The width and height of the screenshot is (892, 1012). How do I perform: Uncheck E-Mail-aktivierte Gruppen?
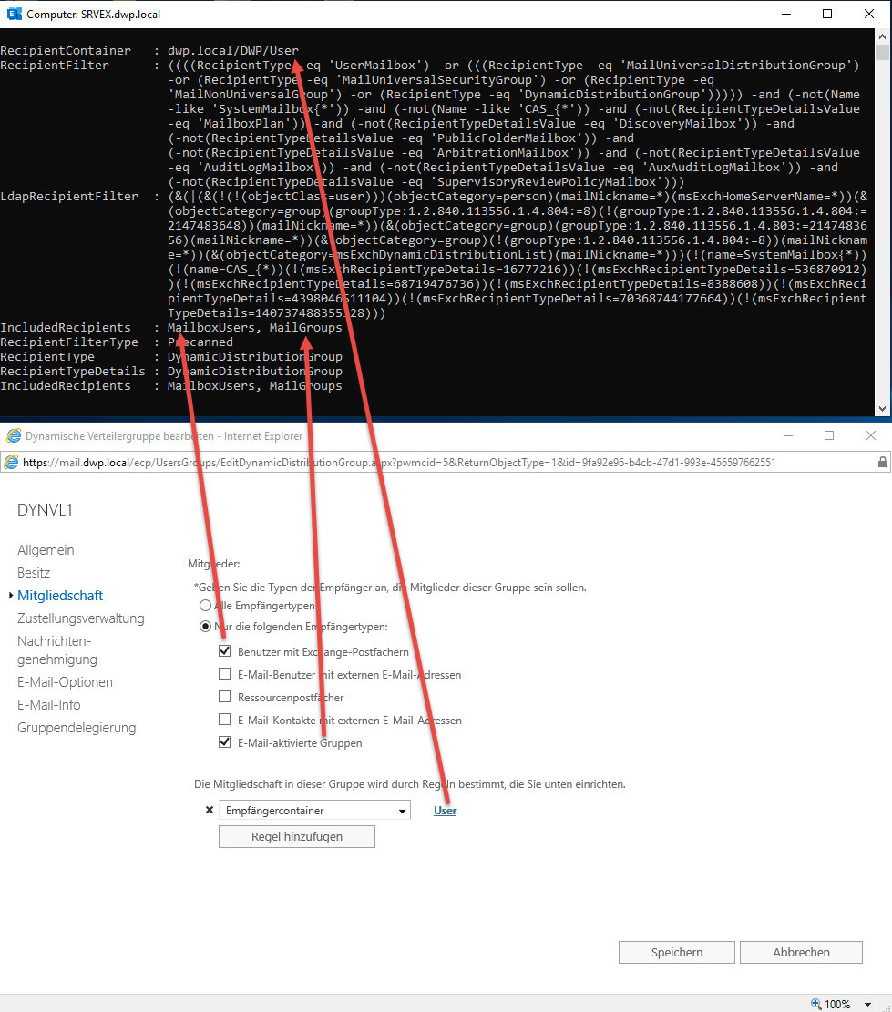tap(225, 743)
